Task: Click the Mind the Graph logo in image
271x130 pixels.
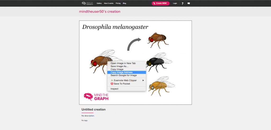Action: coord(96,97)
